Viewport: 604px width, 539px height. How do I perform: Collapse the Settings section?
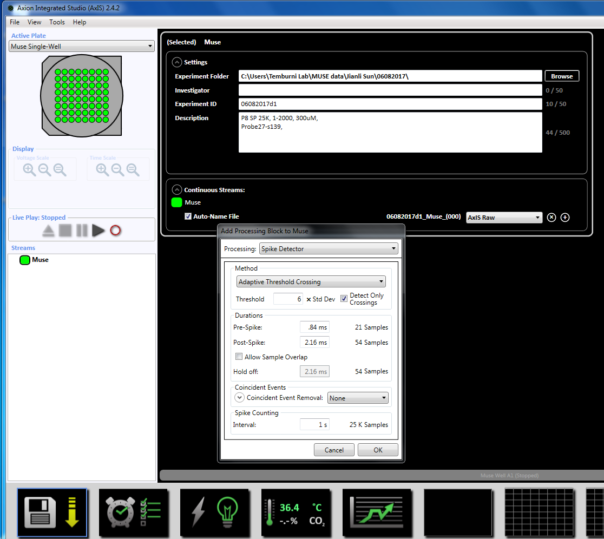pyautogui.click(x=177, y=62)
